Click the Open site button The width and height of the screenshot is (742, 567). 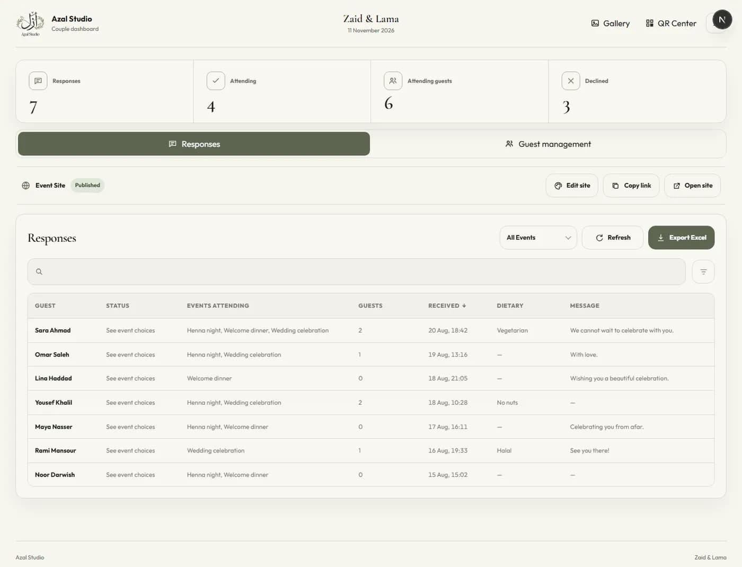tap(693, 186)
